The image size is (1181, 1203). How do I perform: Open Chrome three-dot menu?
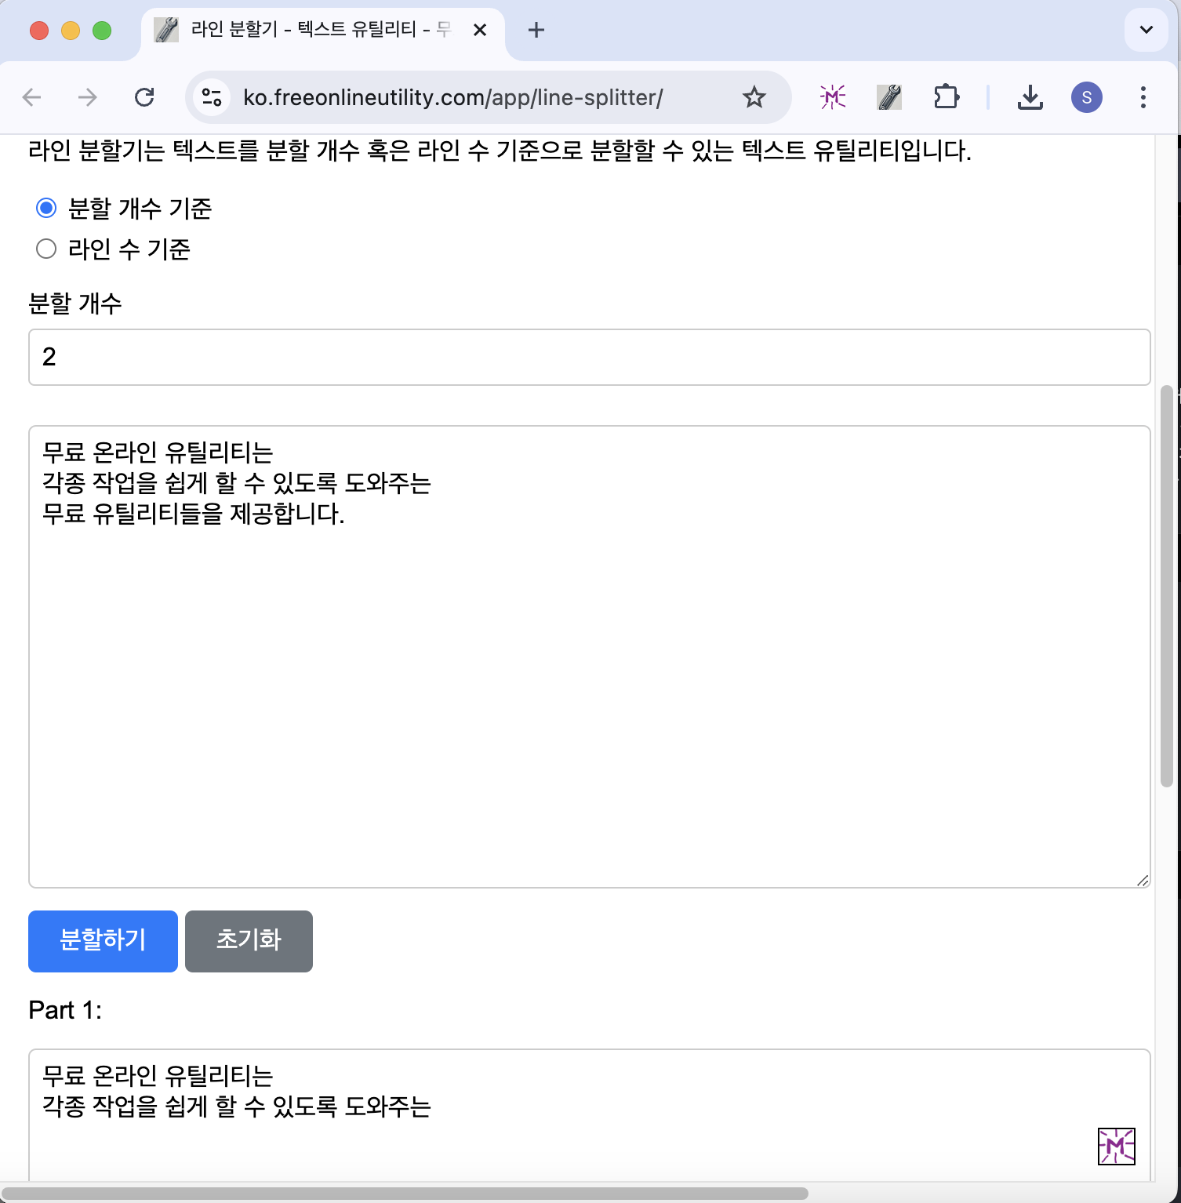click(1143, 97)
